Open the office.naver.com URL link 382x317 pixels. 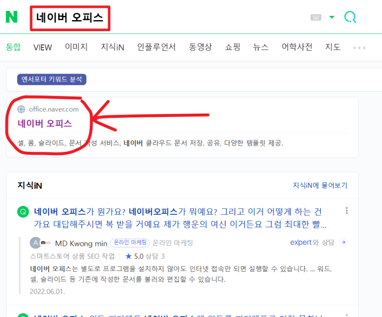coord(54,109)
